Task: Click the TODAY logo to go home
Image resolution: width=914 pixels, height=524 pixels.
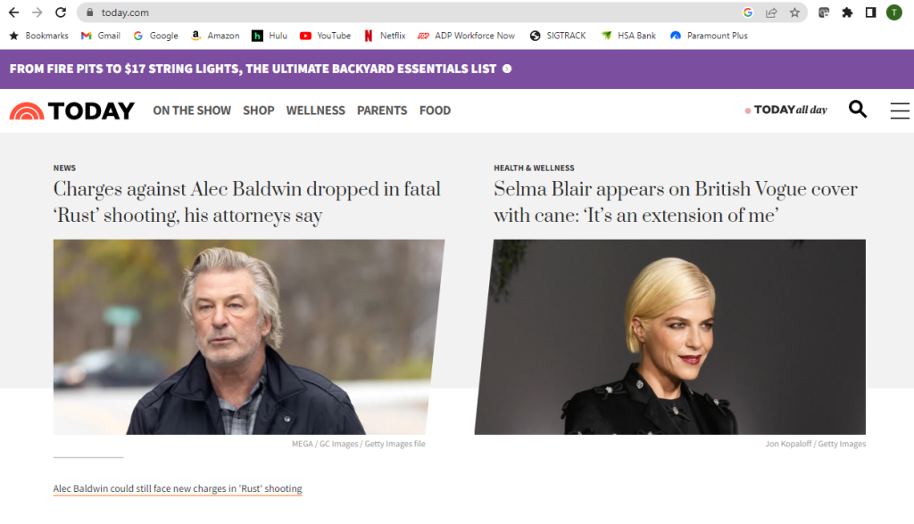Action: click(x=72, y=111)
